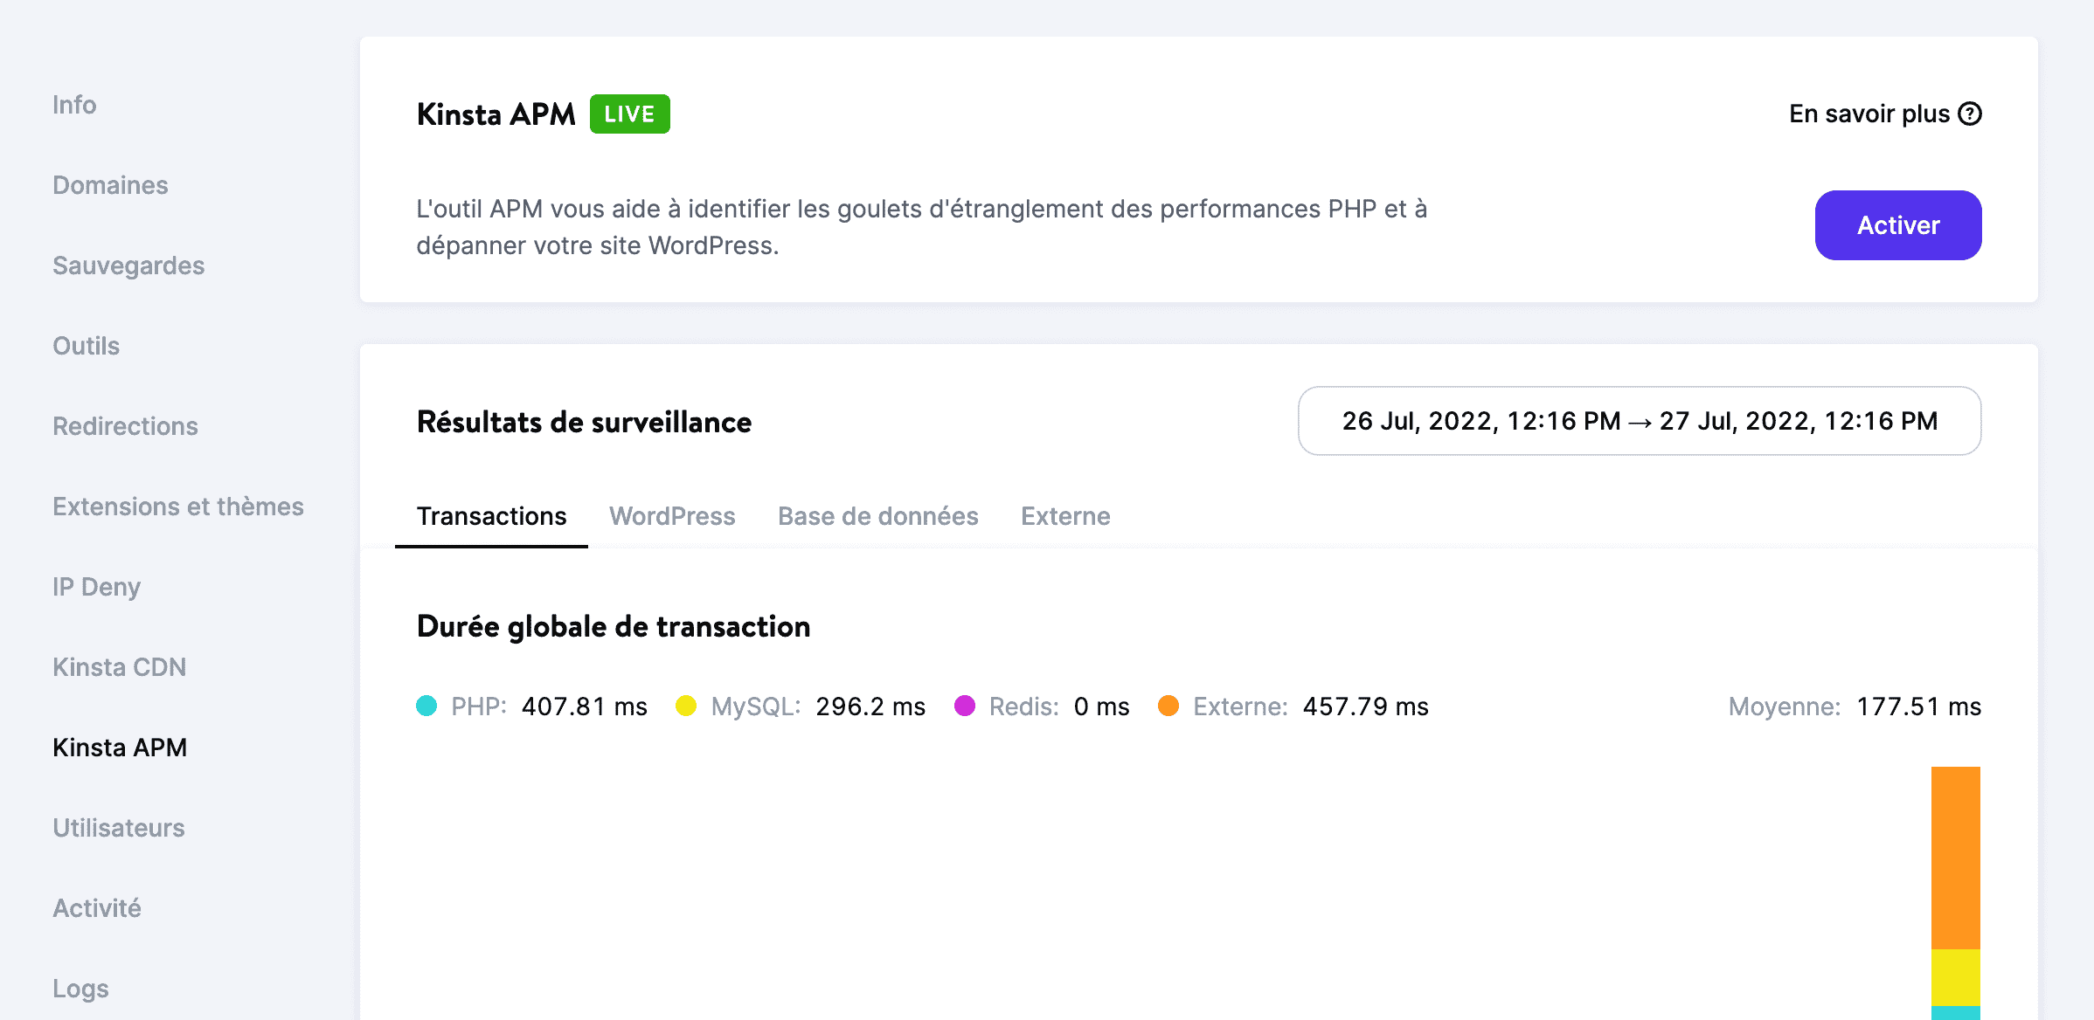This screenshot has height=1020, width=2094.
Task: Open the Redirections page
Action: (x=125, y=426)
